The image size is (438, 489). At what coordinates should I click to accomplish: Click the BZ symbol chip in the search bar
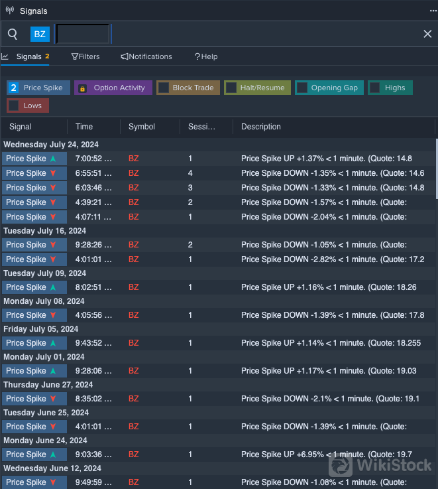coord(40,34)
